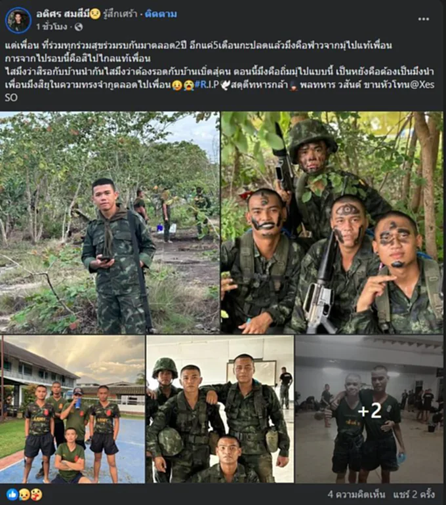Click the care hug reaction icon
Image resolution: width=446 pixels, height=505 pixels.
pos(36,495)
